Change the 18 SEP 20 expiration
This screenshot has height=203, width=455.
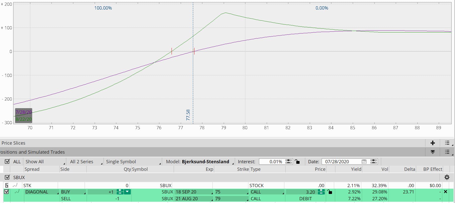[194, 192]
